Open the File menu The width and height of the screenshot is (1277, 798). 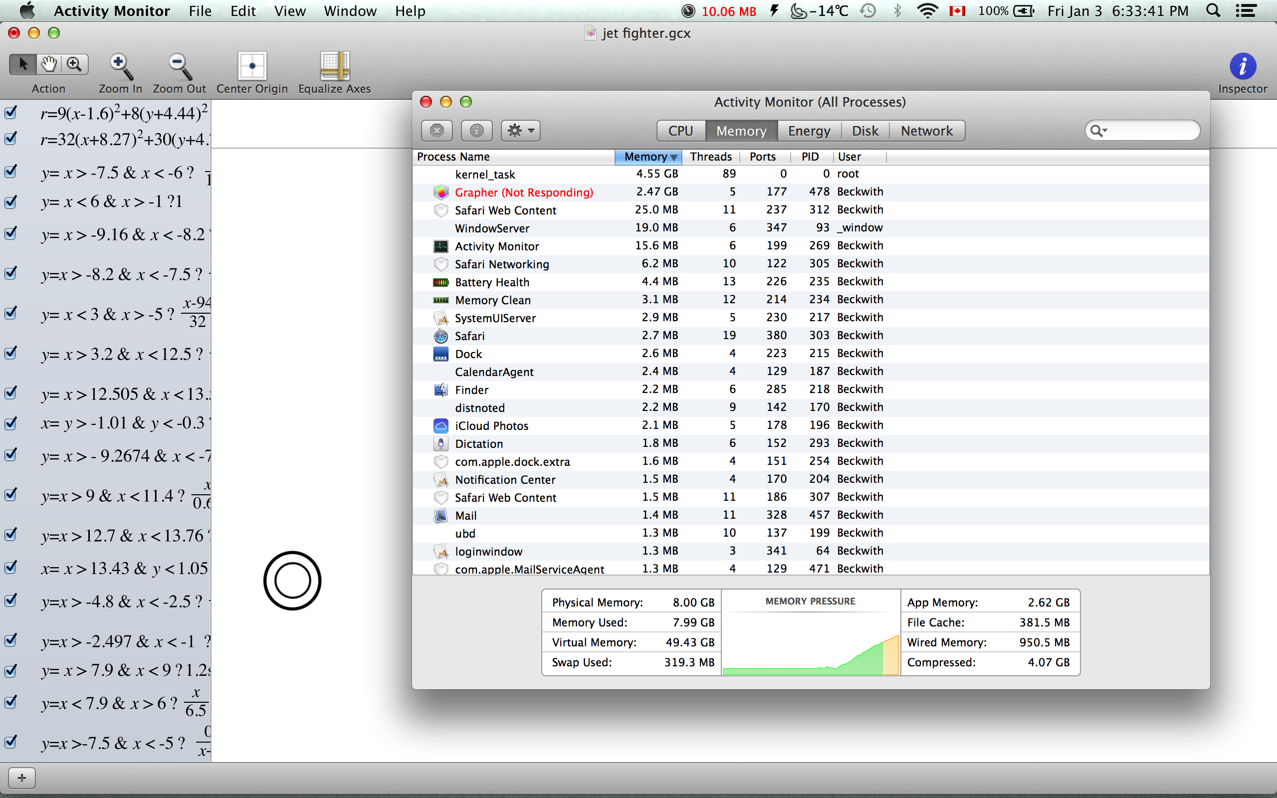(200, 11)
